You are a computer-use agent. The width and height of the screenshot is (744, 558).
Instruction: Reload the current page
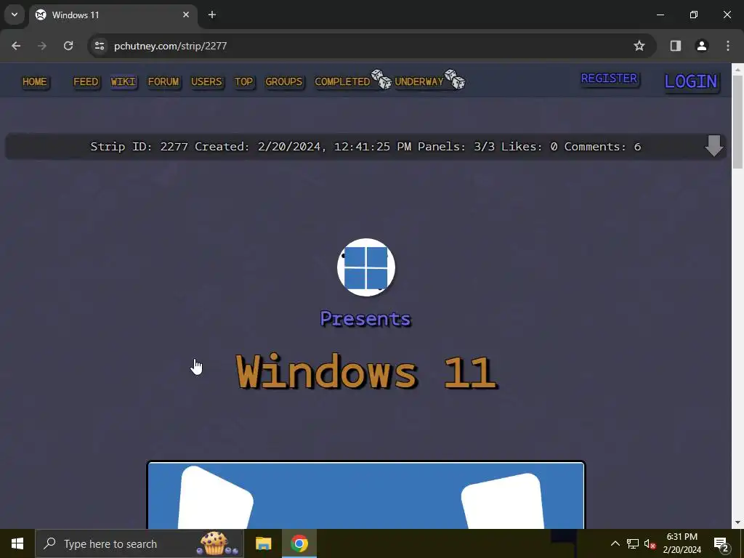[68, 46]
